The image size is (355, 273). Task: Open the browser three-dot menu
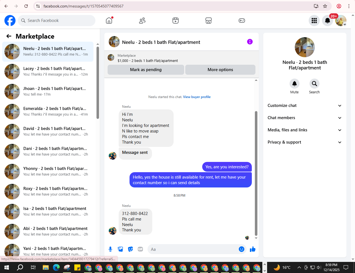coord(349,6)
